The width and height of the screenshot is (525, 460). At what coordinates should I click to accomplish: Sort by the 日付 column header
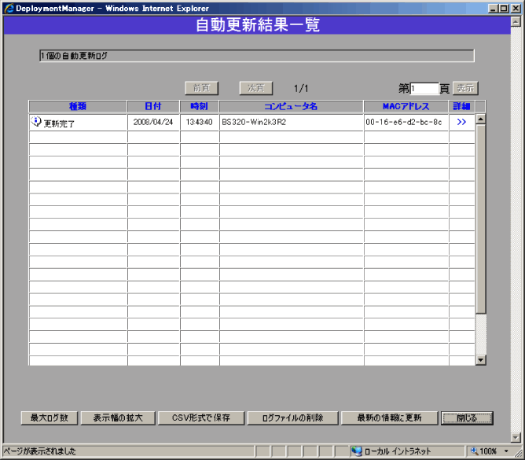point(153,106)
